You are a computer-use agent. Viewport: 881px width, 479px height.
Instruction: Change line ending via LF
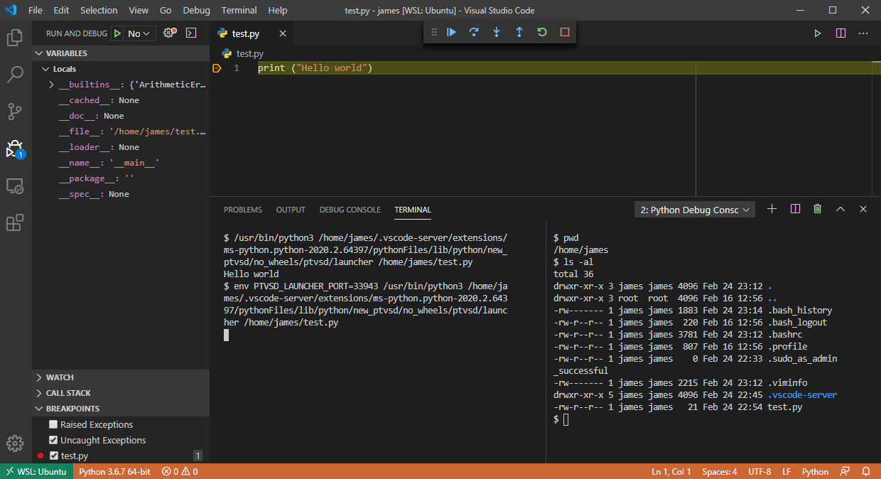[x=787, y=471]
